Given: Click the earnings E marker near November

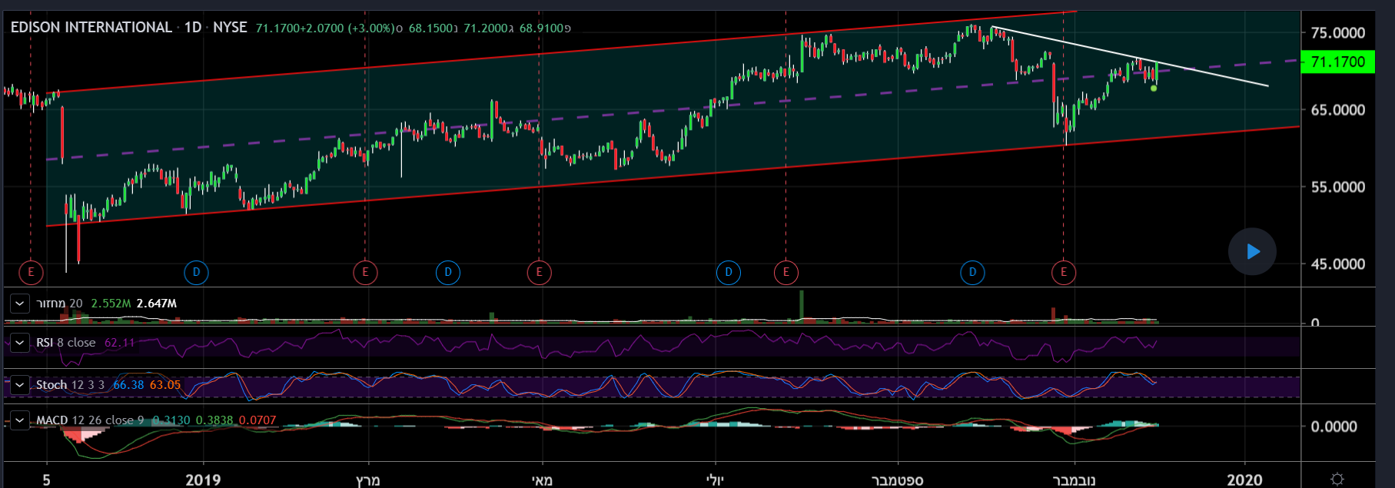Looking at the screenshot, I should 1064,272.
